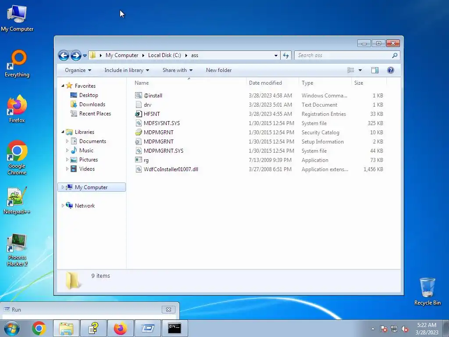Collapse the Favorites tree section
This screenshot has height=337, width=449.
pyautogui.click(x=63, y=86)
